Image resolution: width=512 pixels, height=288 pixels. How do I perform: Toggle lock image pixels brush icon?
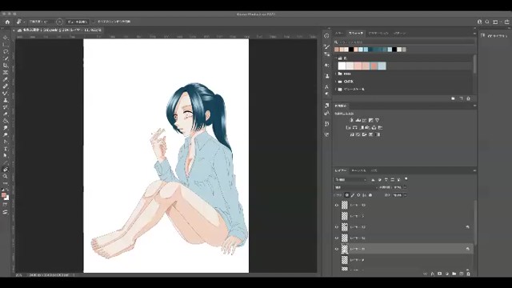(x=353, y=195)
